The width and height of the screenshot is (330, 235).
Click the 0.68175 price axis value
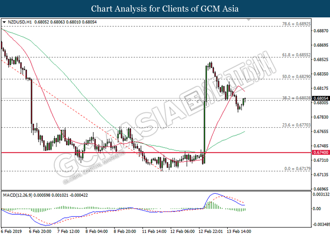321,88
